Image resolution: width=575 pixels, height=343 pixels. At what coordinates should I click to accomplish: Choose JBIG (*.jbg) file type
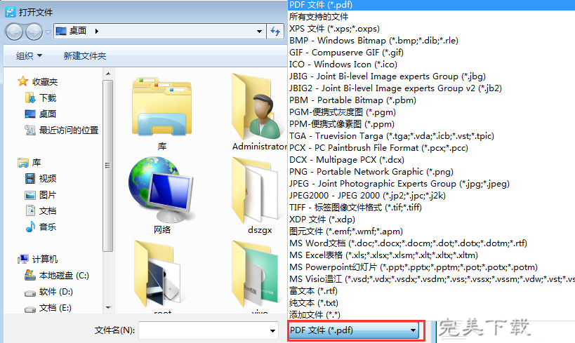[431, 76]
